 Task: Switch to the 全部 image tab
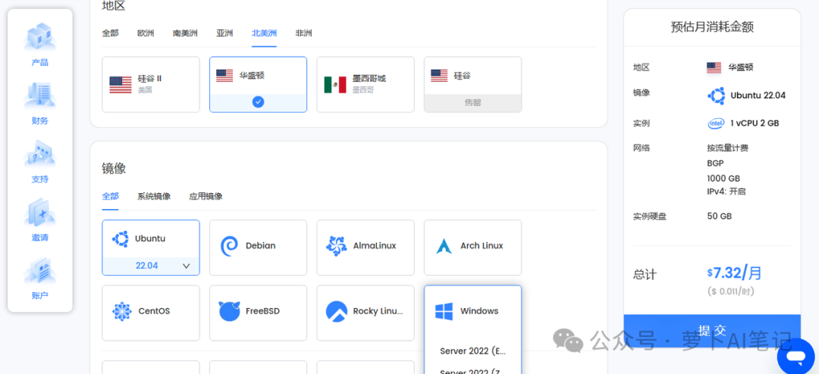[110, 196]
